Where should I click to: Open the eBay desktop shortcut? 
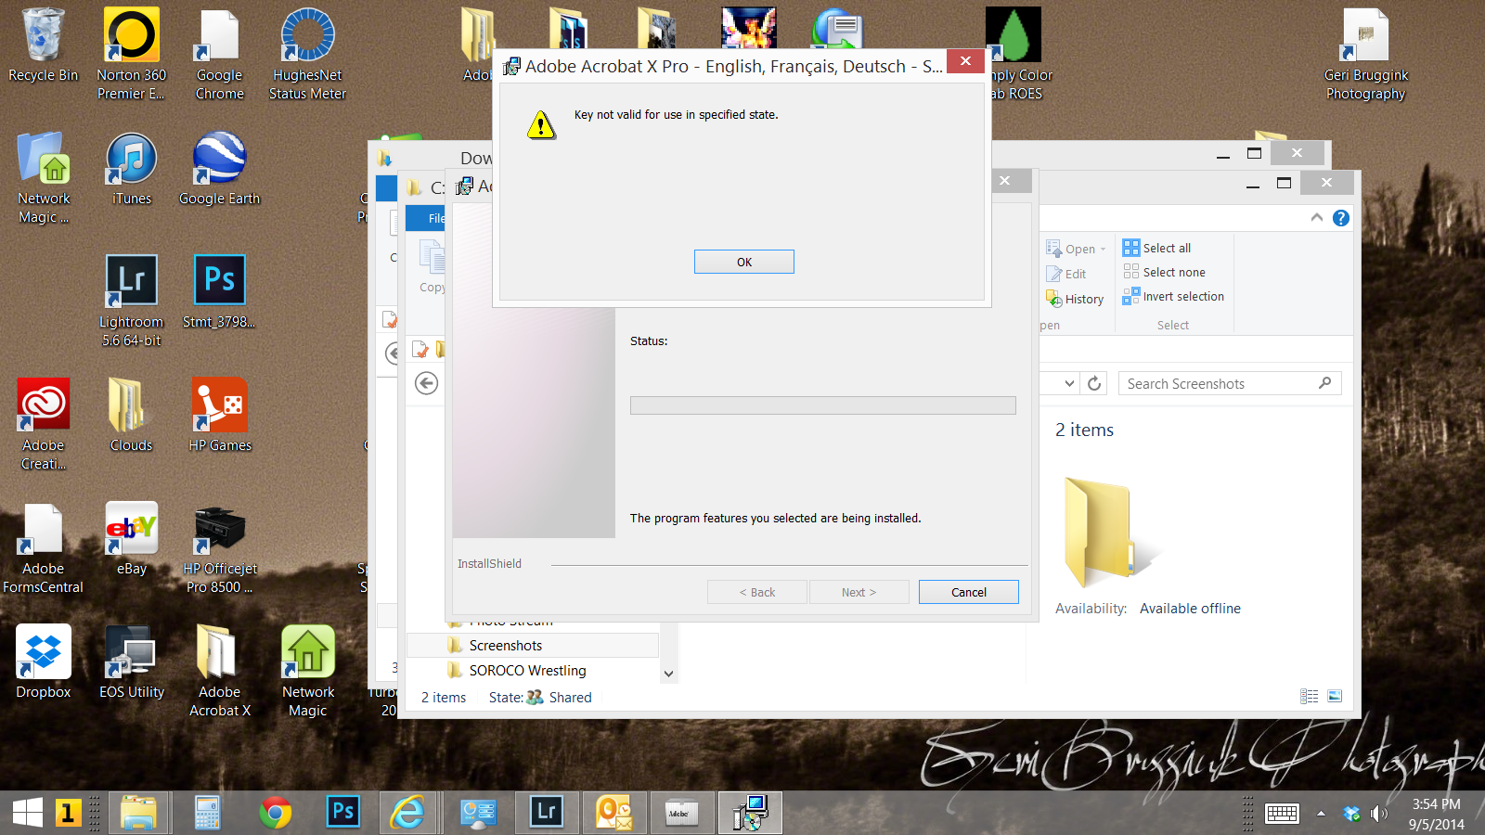click(x=131, y=538)
